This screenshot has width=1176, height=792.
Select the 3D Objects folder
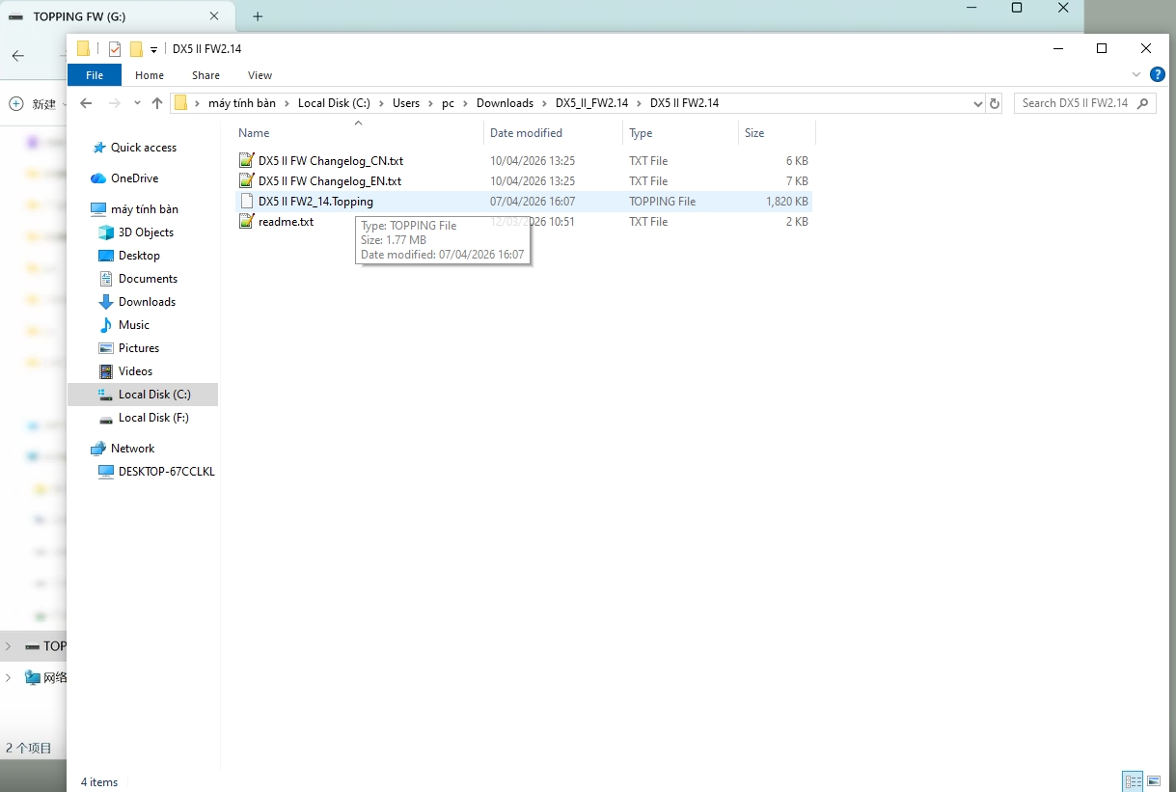click(145, 232)
